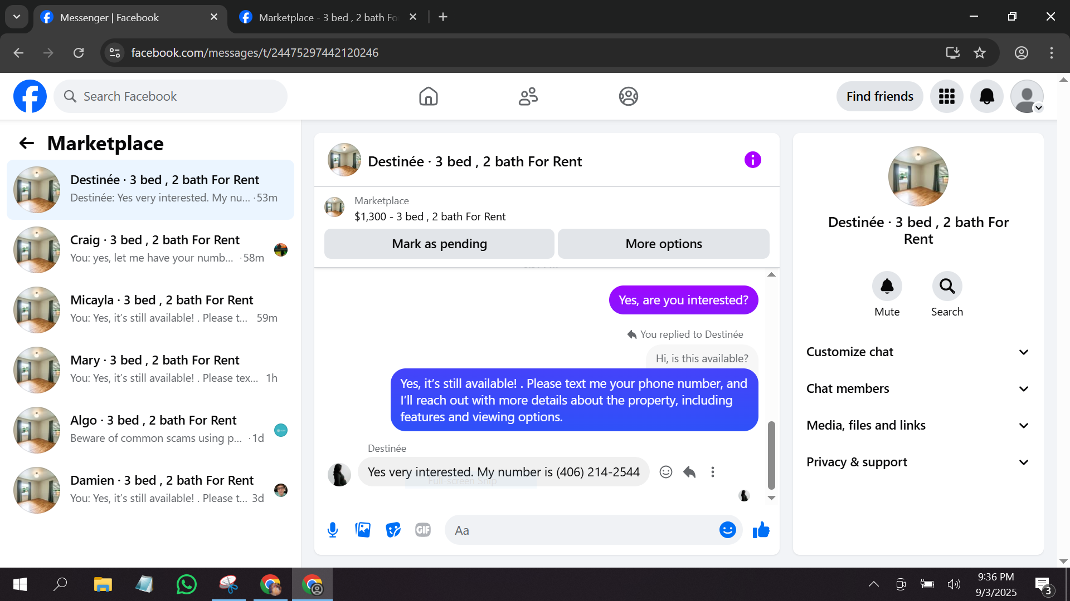Open the account profile avatar menu

tap(1027, 96)
